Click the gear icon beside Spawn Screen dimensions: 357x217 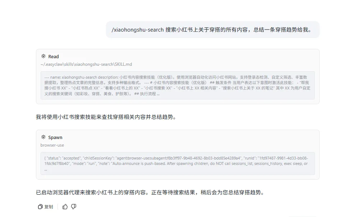[x=43, y=137]
